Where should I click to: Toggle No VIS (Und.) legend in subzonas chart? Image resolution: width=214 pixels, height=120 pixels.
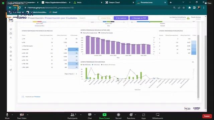tap(86, 65)
